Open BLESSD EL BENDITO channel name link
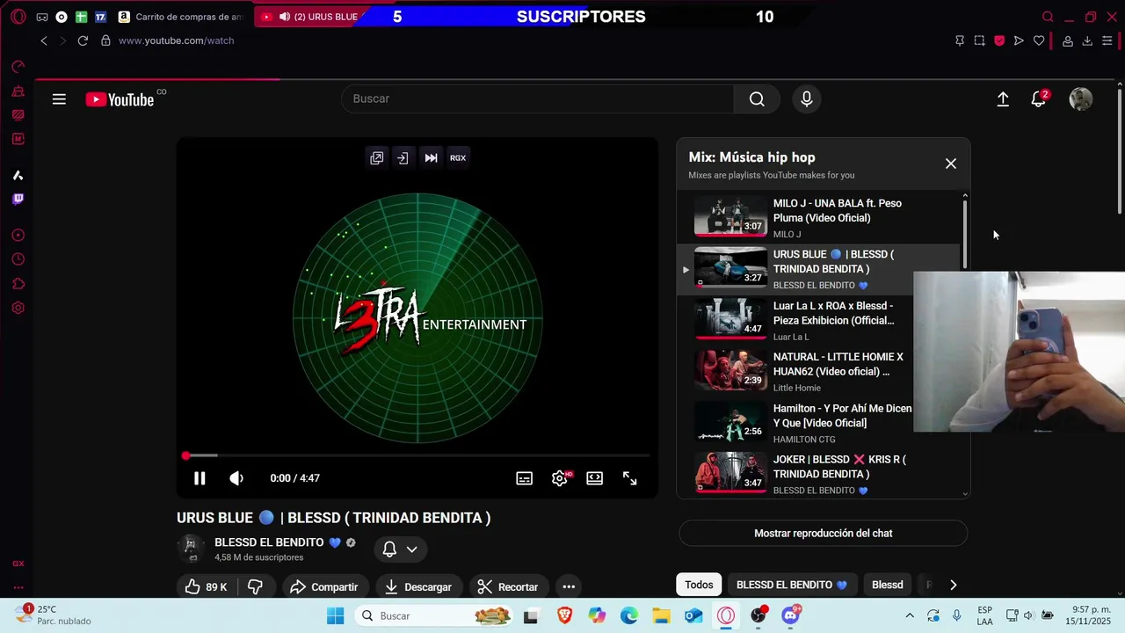 (x=269, y=542)
